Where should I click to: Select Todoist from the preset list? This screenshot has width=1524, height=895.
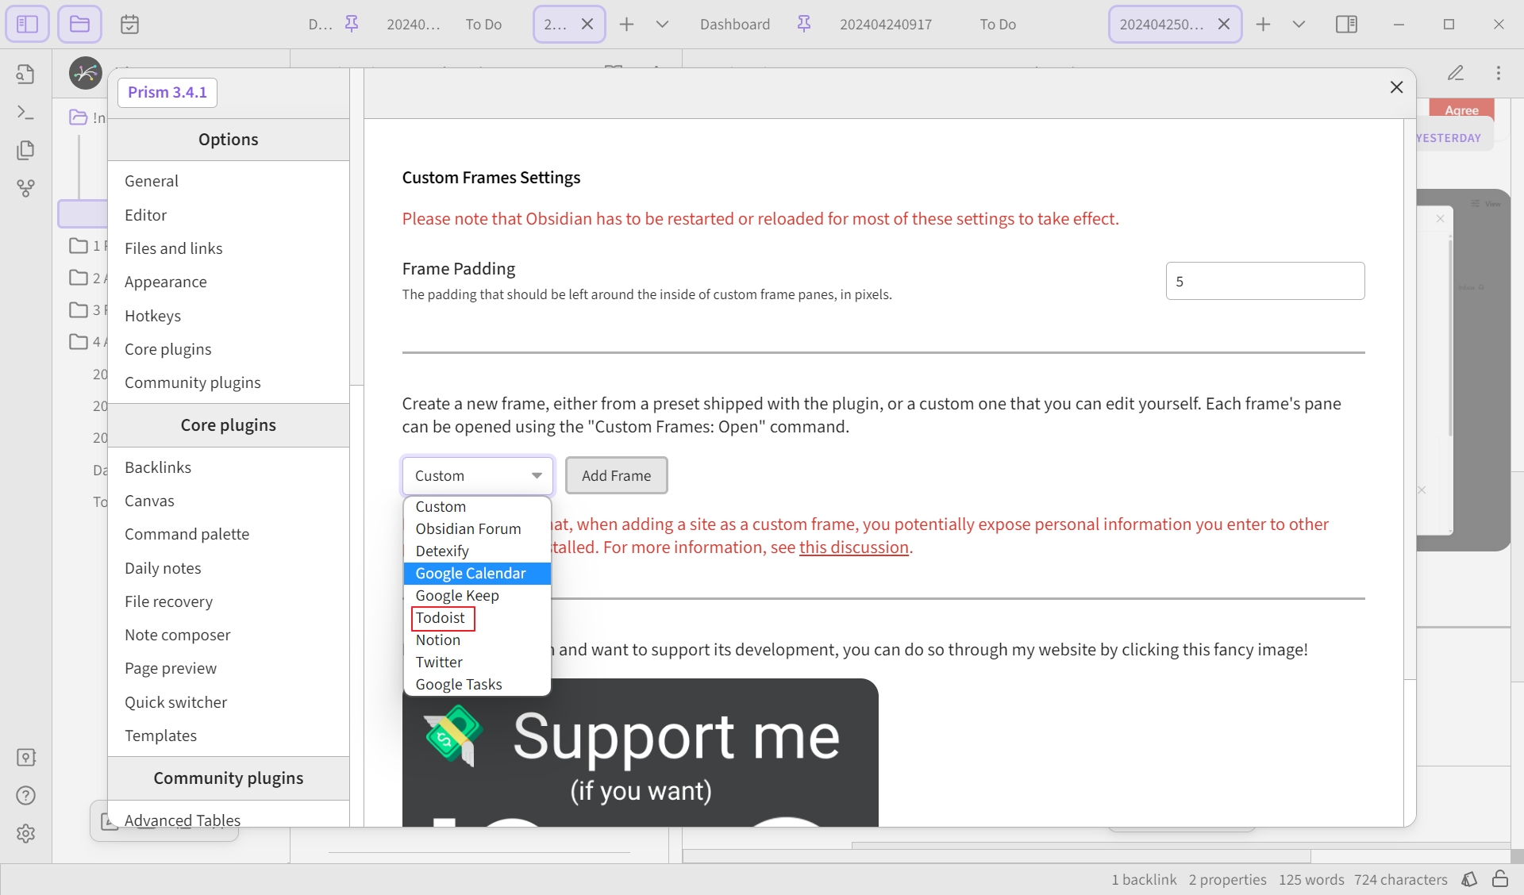pos(441,618)
